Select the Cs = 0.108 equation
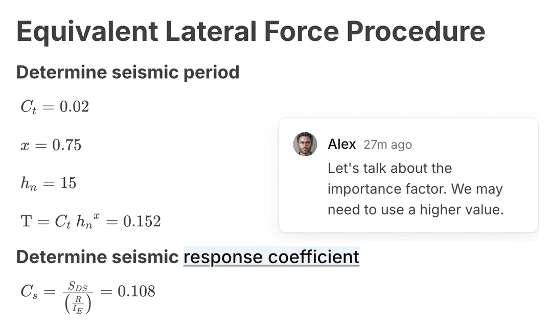Viewport: 552px width, 326px height. (x=88, y=296)
